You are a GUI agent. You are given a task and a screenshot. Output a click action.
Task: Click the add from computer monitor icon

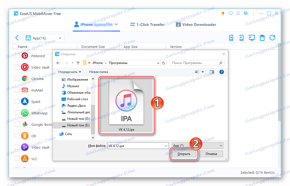click(252, 38)
